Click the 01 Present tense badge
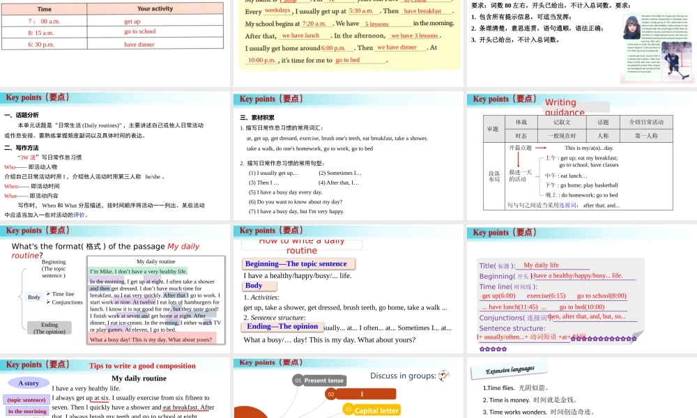 (x=320, y=380)
